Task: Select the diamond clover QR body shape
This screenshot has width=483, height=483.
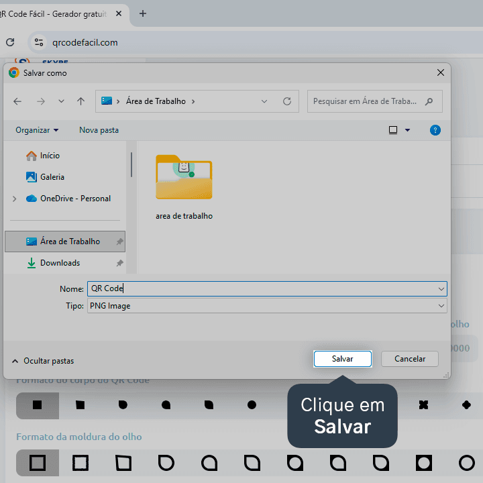Action: coord(466,405)
